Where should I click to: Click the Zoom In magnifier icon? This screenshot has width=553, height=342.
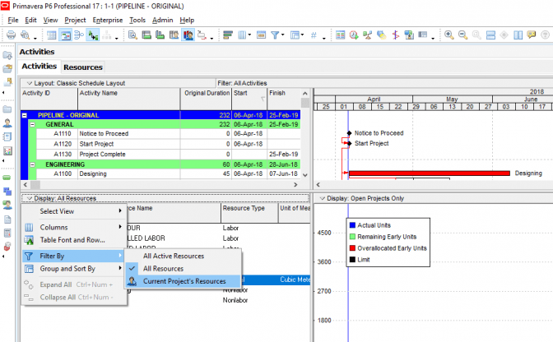pyautogui.click(x=449, y=35)
